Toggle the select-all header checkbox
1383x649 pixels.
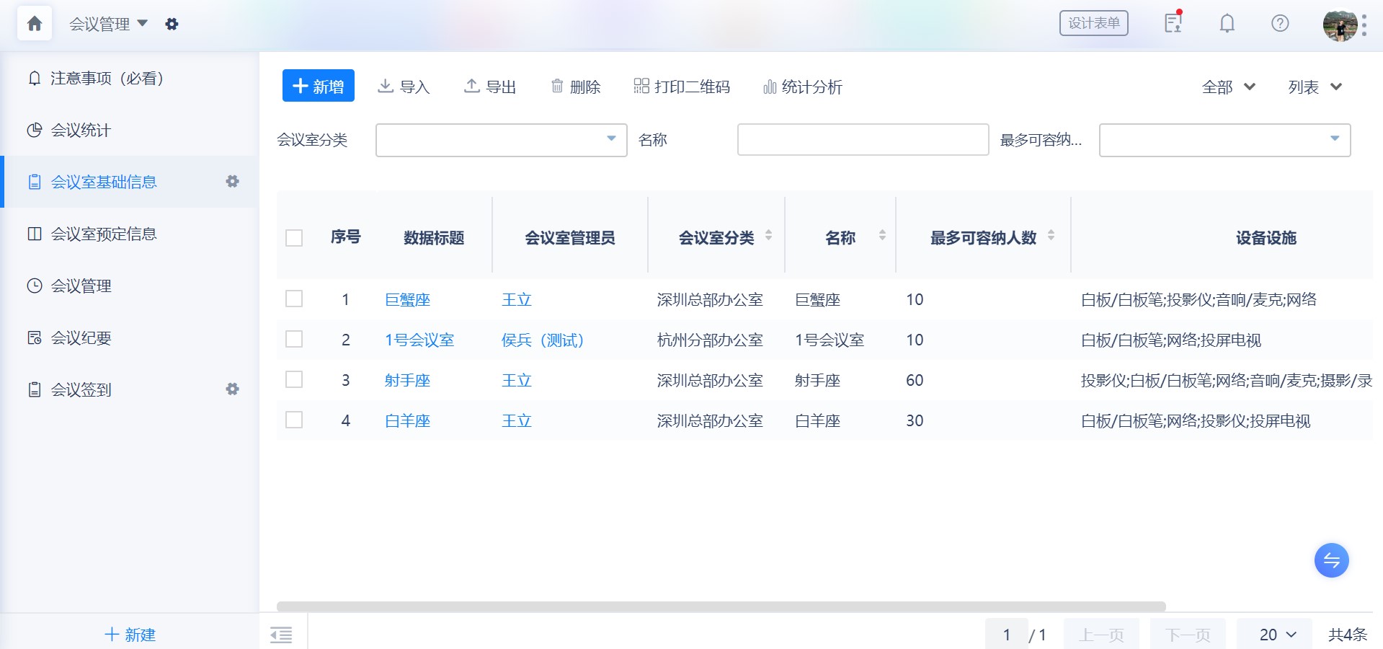coord(294,238)
